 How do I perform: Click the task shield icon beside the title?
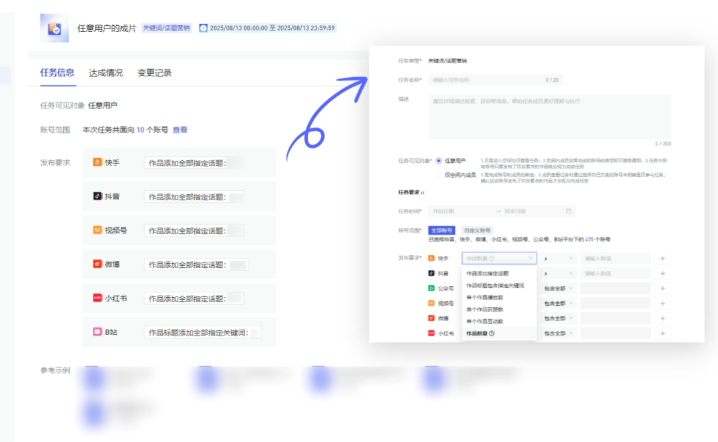(x=54, y=28)
